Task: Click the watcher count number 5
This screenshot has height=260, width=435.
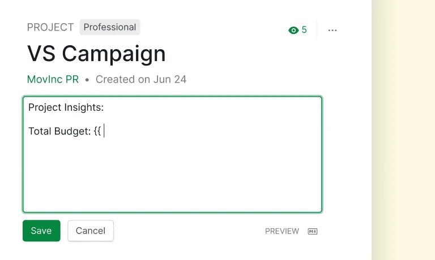Action: 304,29
